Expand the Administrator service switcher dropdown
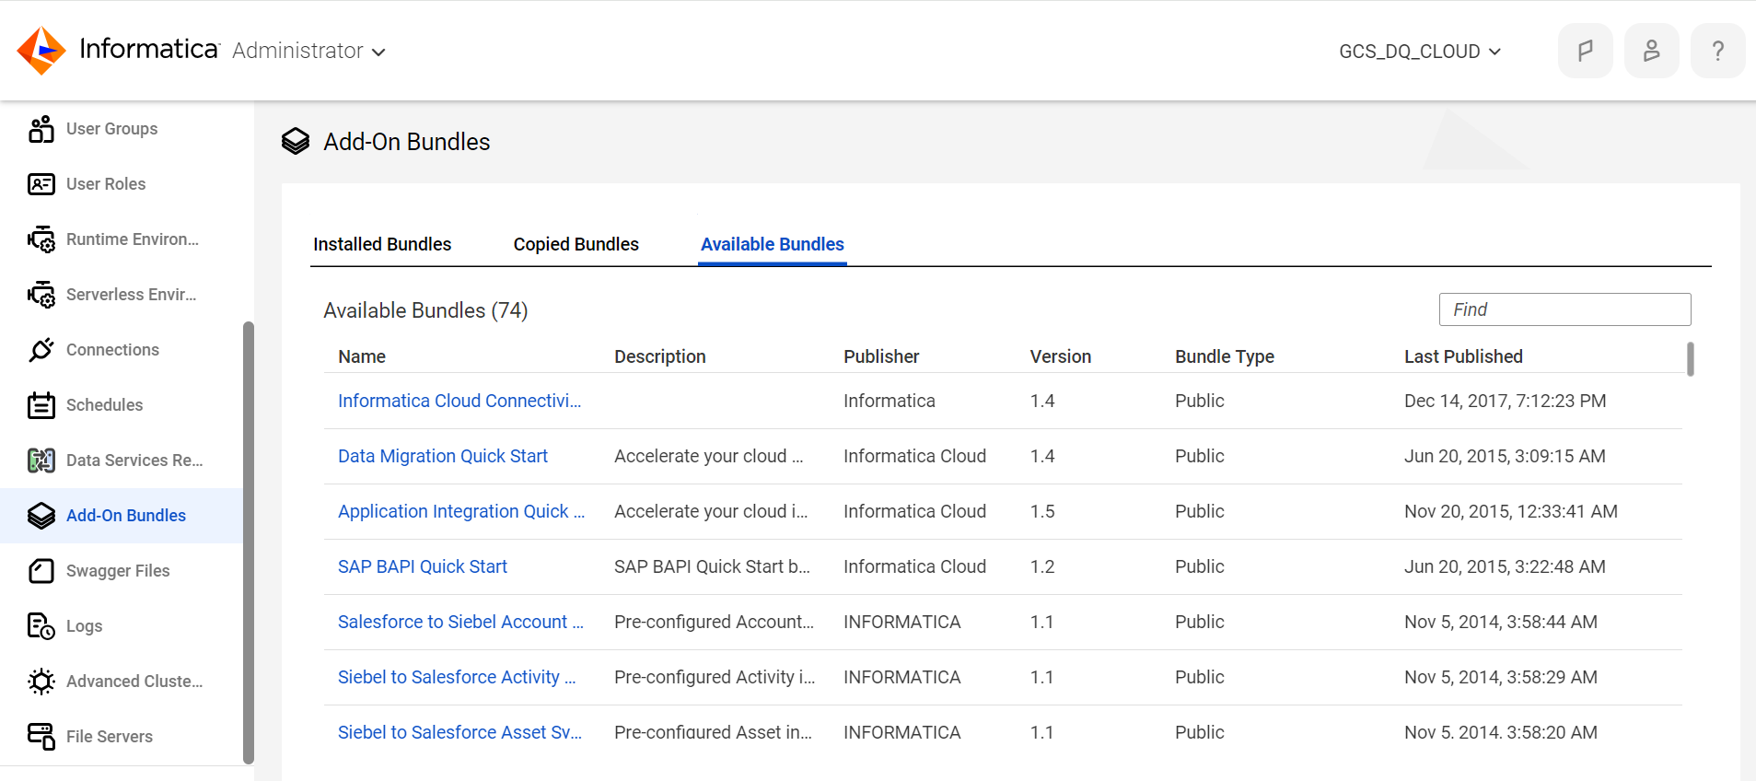Image resolution: width=1756 pixels, height=781 pixels. pyautogui.click(x=308, y=51)
